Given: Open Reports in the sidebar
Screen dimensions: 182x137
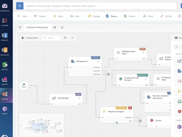Looking at the screenshot, I should coord(5,81).
